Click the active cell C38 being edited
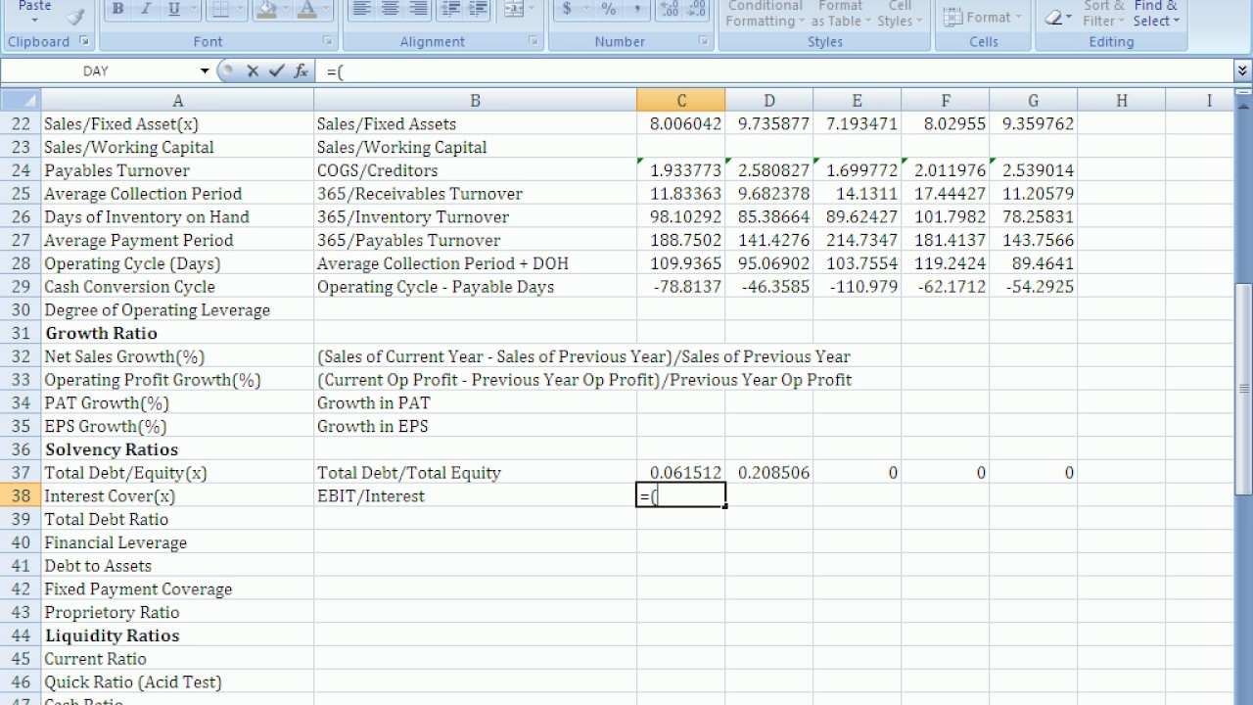The height and width of the screenshot is (705, 1253). click(x=681, y=495)
